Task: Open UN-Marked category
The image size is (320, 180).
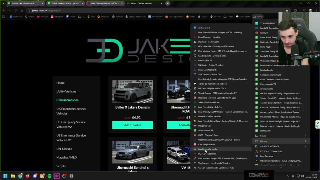Action: pyautogui.click(x=64, y=149)
